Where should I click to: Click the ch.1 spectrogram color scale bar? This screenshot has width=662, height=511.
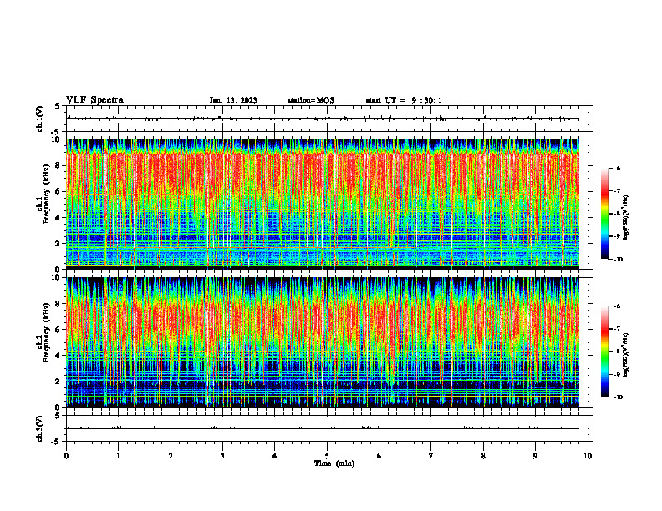pos(605,214)
